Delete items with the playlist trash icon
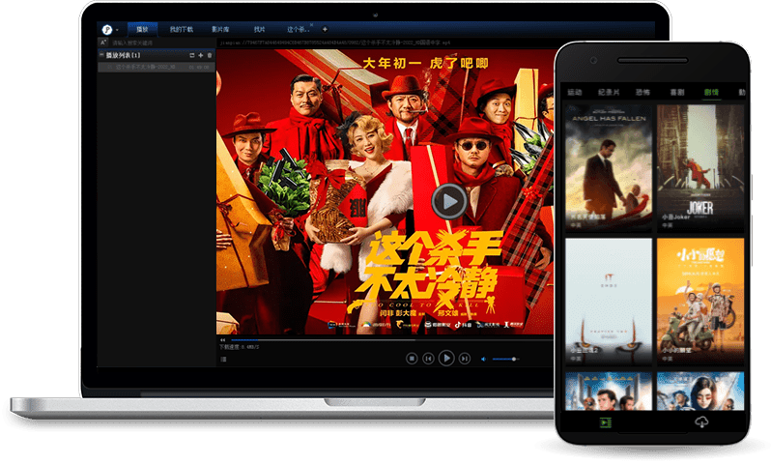The height and width of the screenshot is (464, 771). 210,56
